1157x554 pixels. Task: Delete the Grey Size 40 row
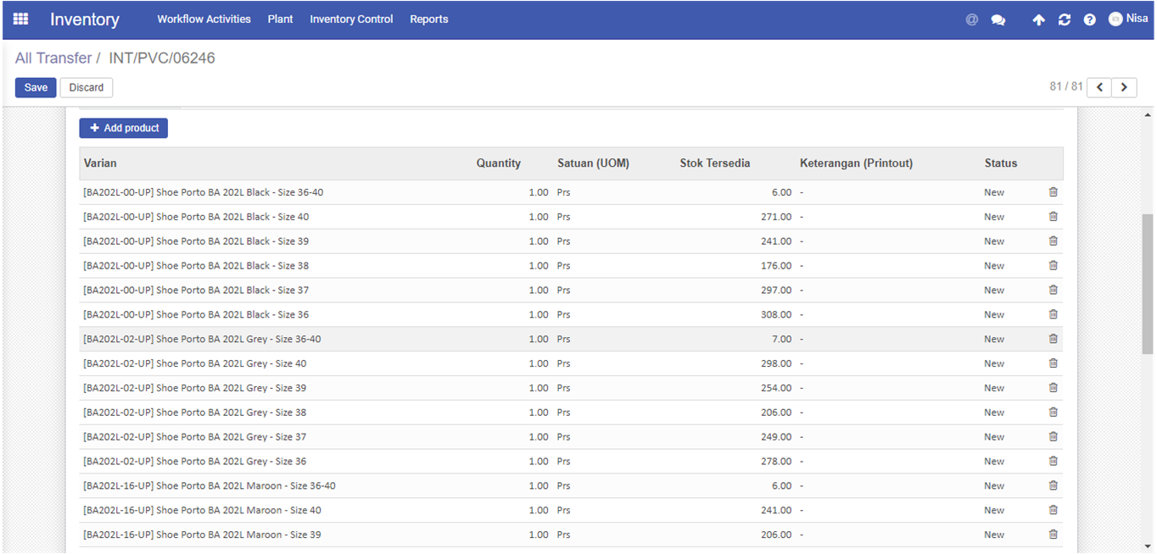tap(1054, 363)
